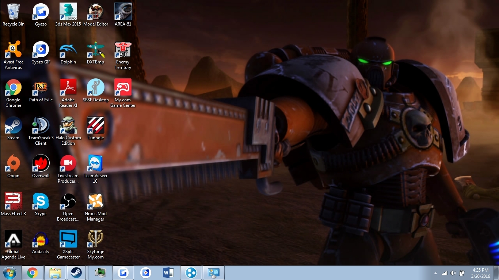Open the Control Panel taskbar button
The image size is (499, 280).
coord(214,273)
